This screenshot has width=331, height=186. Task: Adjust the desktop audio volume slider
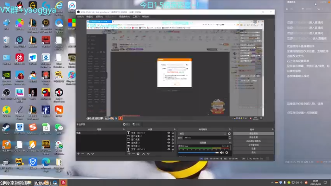coord(199,153)
